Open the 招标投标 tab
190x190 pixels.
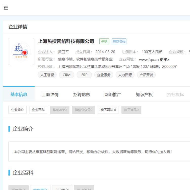[175, 94]
